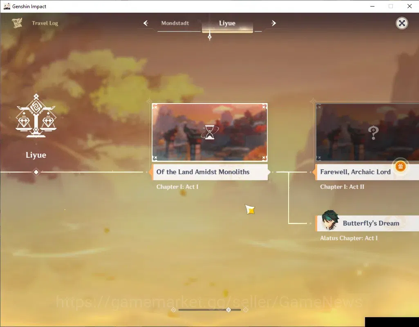Screen dimensions: 419x327
Task: Click the Liyue timeline diamond marker
Action: point(36,172)
